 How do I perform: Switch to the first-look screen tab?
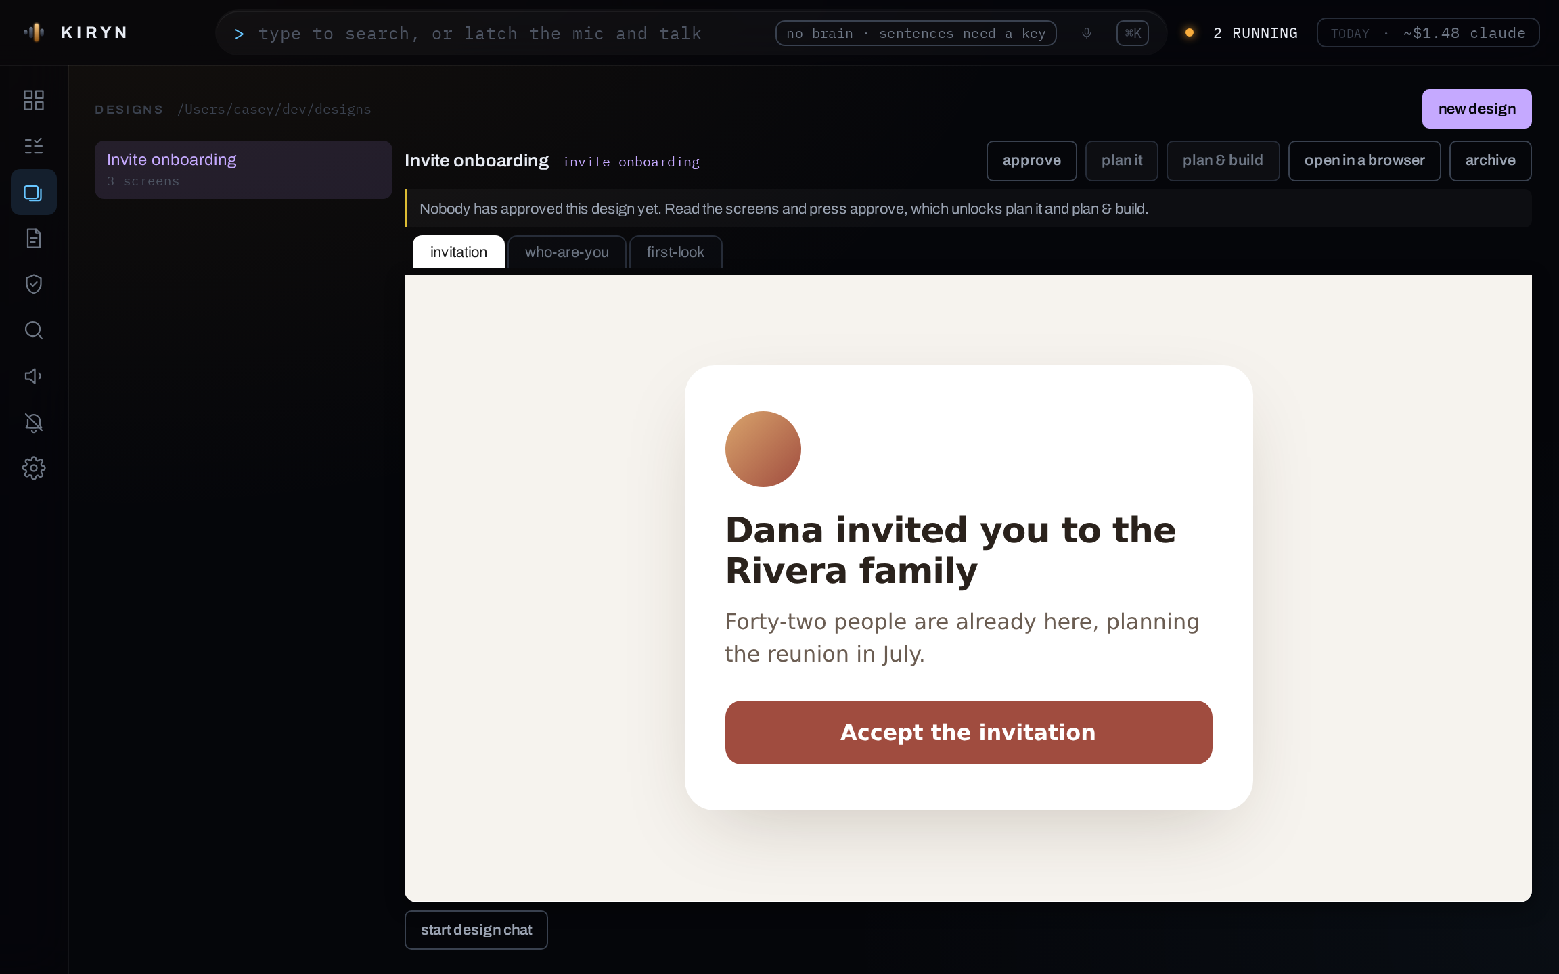[x=675, y=252]
